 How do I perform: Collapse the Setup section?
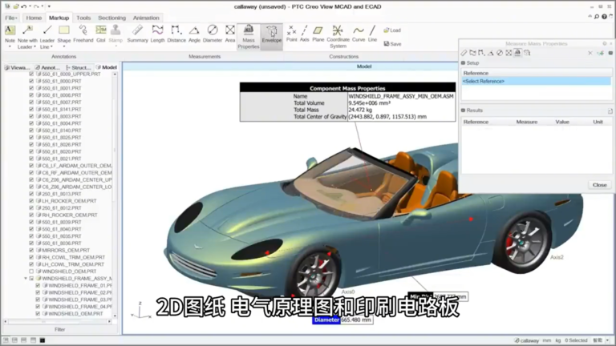pos(463,62)
